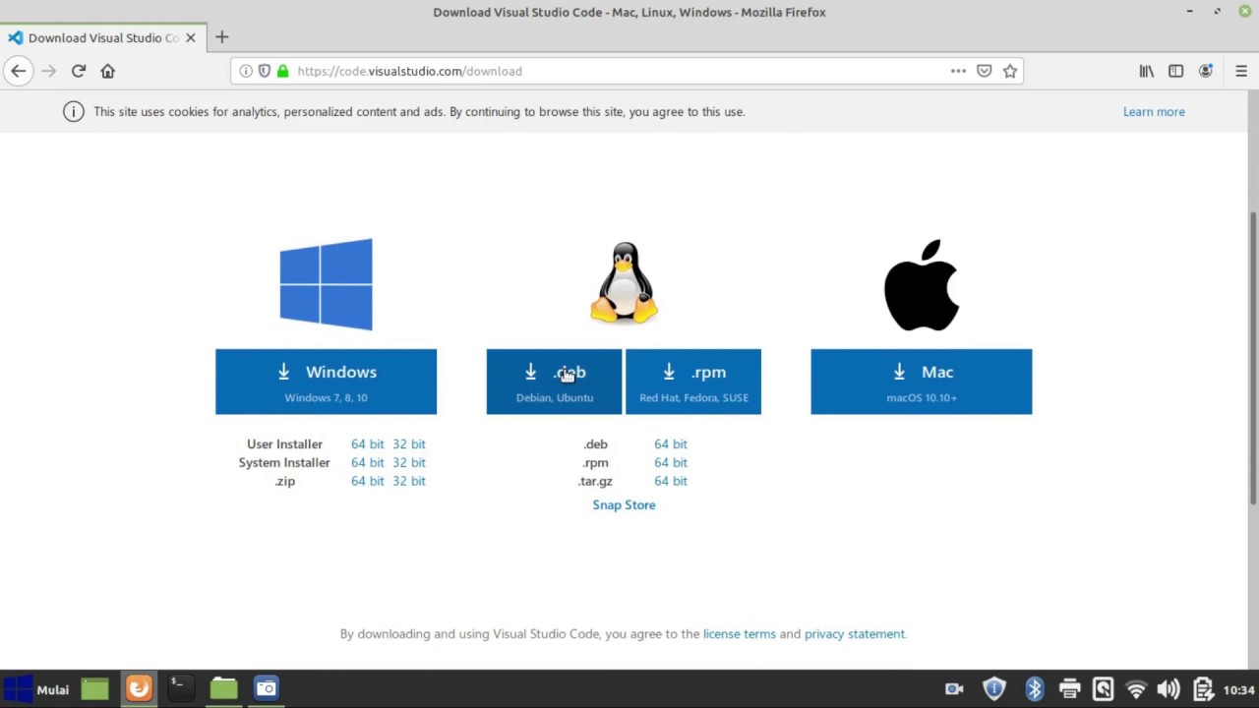Bookmark this page with star icon
The height and width of the screenshot is (708, 1259).
coord(1010,71)
